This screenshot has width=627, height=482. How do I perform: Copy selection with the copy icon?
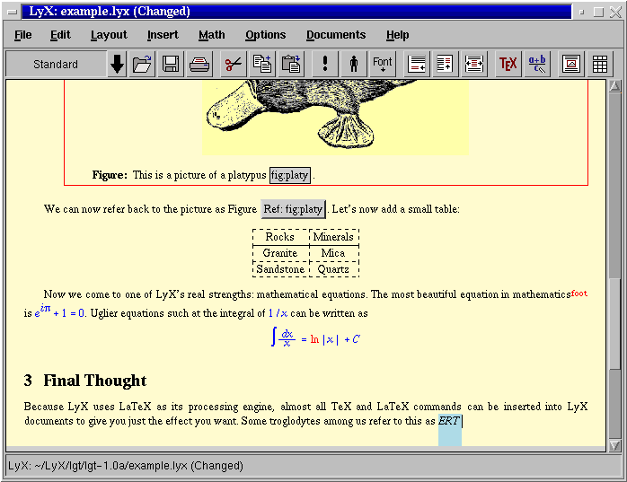tap(262, 64)
